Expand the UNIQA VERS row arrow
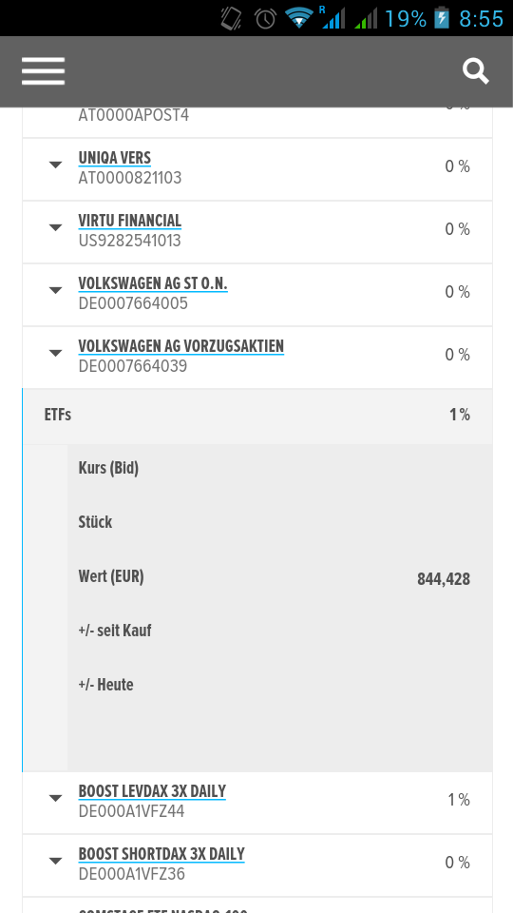This screenshot has height=913, width=513. 55,165
